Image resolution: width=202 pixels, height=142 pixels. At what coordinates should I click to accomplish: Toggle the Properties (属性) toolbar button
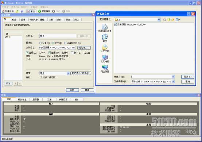31,11
